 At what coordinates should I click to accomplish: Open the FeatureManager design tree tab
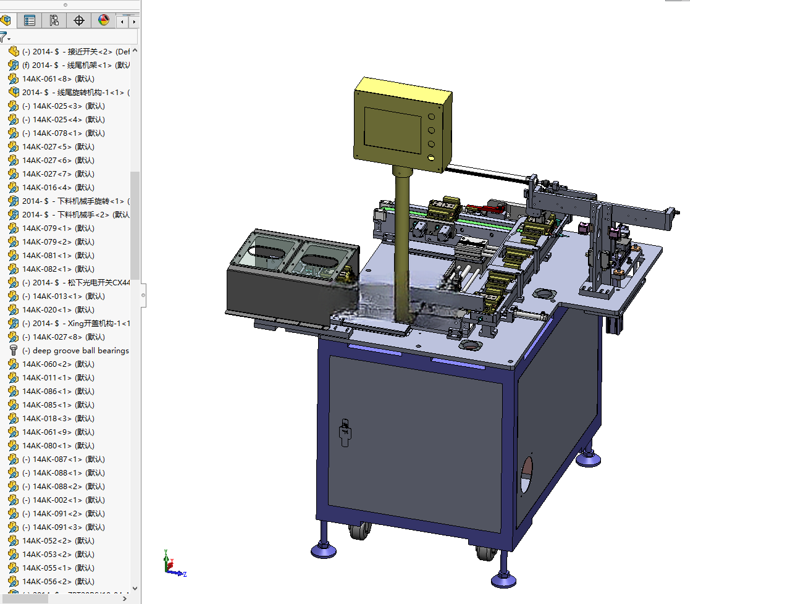point(6,20)
